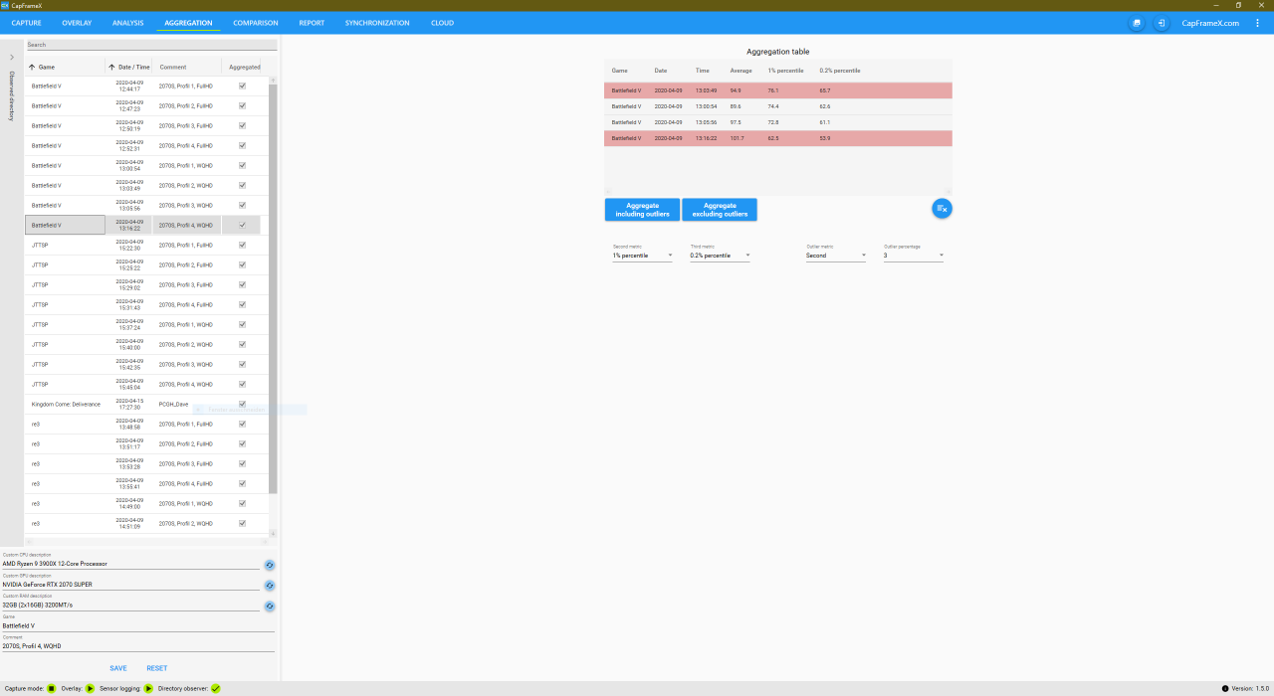Image resolution: width=1274 pixels, height=696 pixels.
Task: Click the SAVE button
Action: (x=118, y=668)
